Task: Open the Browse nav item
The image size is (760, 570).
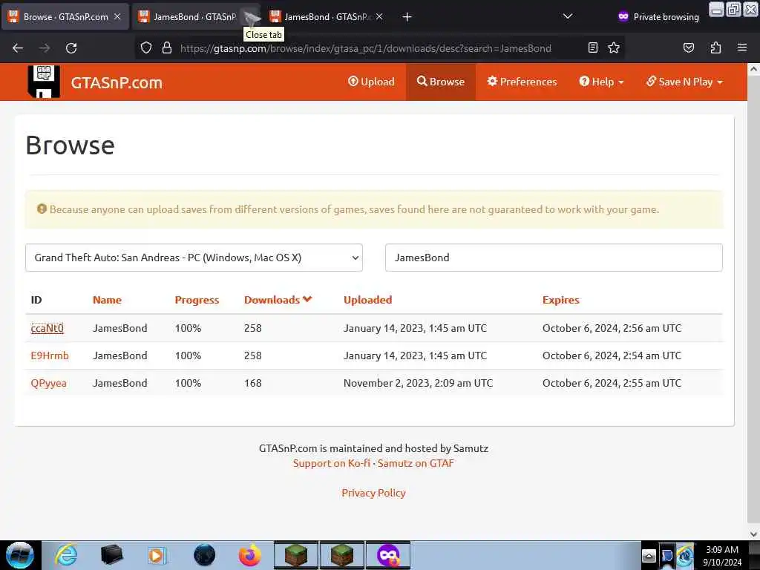Action: pos(441,82)
